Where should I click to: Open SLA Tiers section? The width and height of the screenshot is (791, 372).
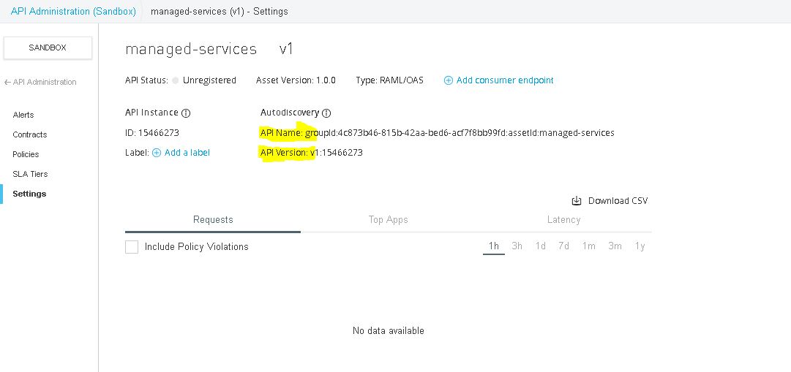30,174
